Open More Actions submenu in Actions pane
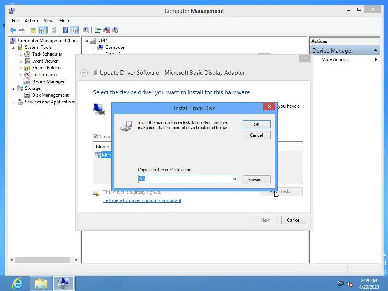 click(x=345, y=59)
